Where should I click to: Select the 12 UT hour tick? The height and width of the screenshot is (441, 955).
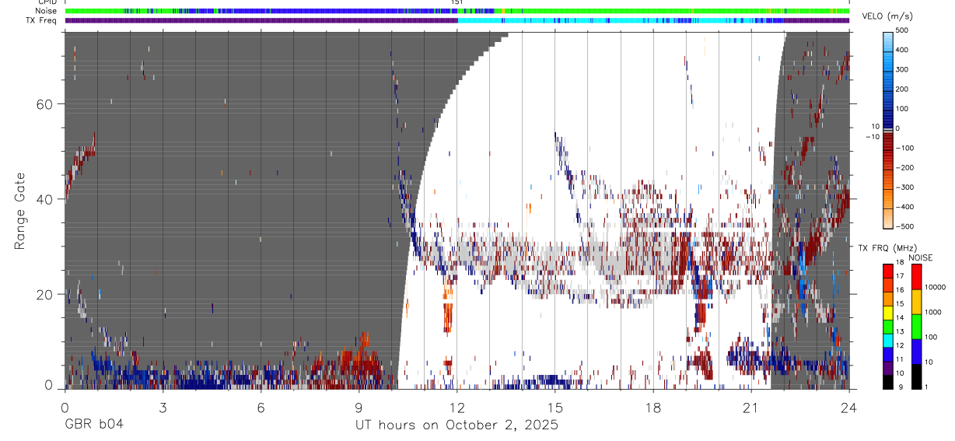point(457,407)
